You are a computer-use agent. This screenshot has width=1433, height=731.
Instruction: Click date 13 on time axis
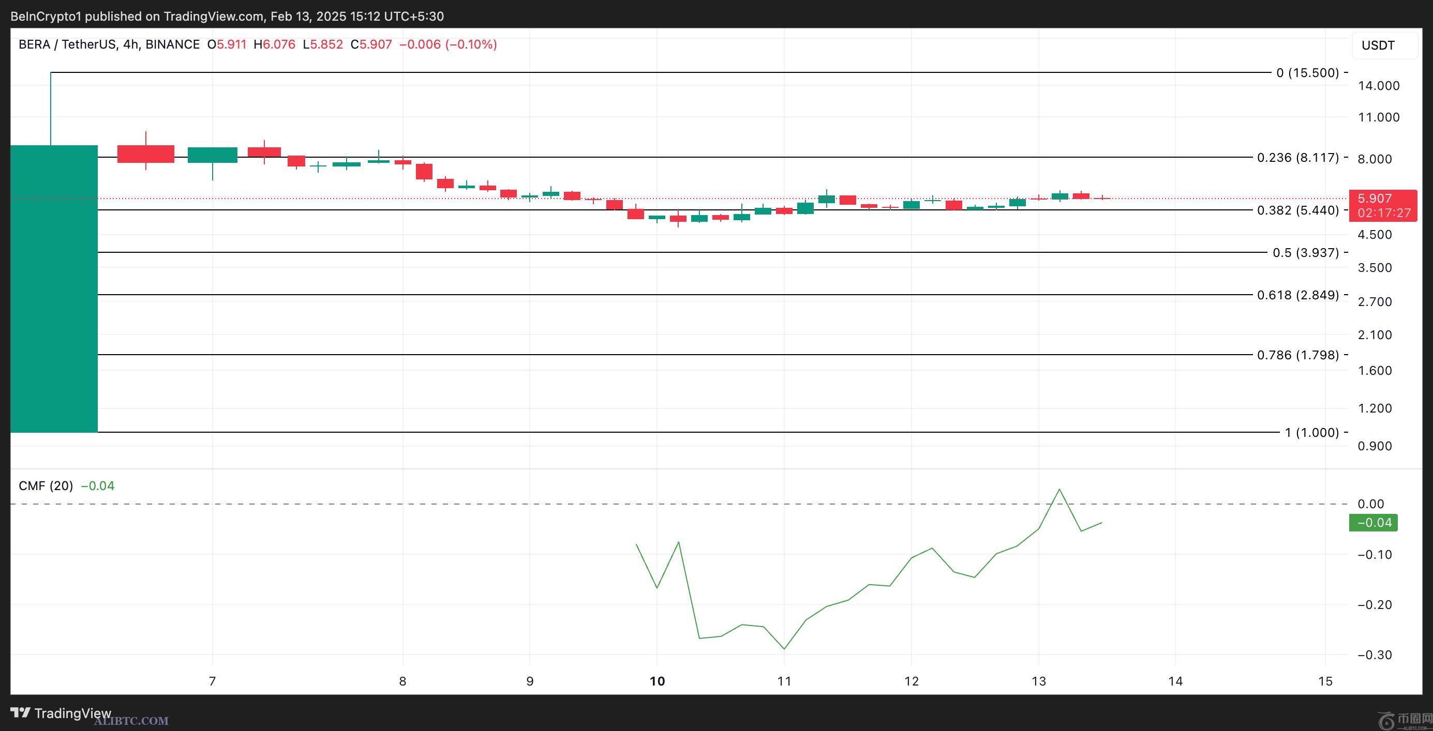1039,681
